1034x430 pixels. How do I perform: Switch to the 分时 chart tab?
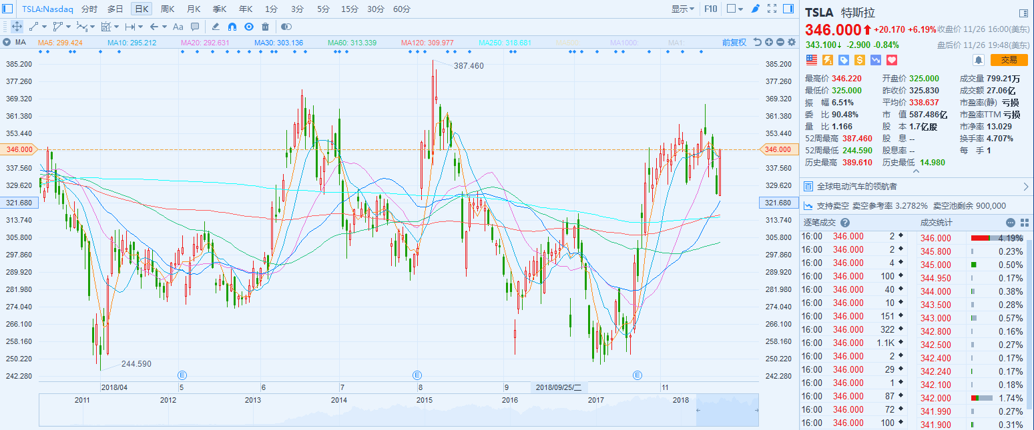[x=89, y=9]
